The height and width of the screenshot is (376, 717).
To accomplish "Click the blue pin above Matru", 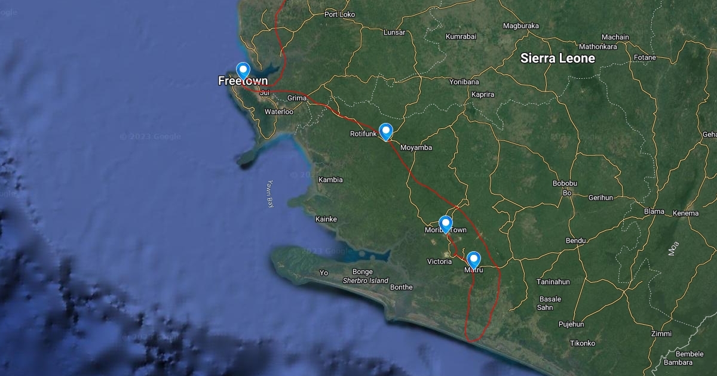I will coord(474,260).
